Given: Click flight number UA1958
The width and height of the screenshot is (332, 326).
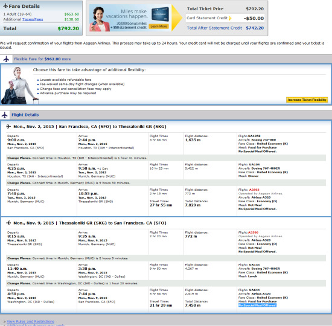Looking at the screenshot, I should [x=254, y=136].
